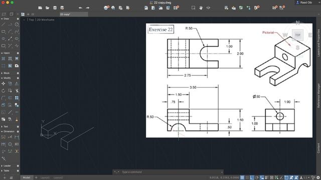Toggle Annotation visibility in status bar

pos(291,177)
